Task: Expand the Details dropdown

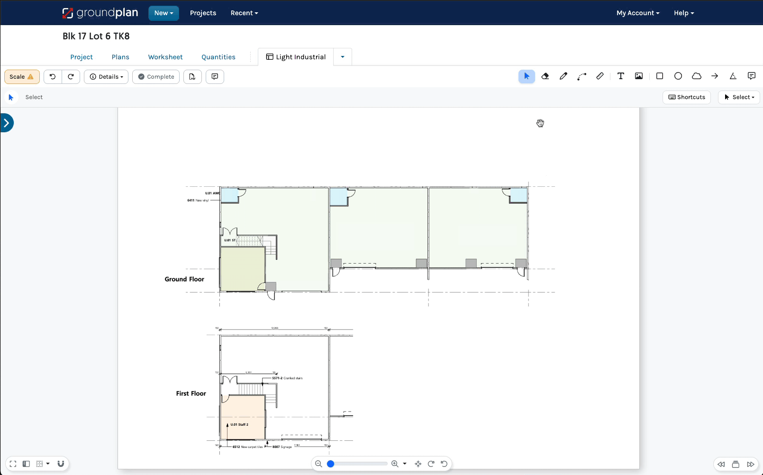Action: [x=106, y=77]
